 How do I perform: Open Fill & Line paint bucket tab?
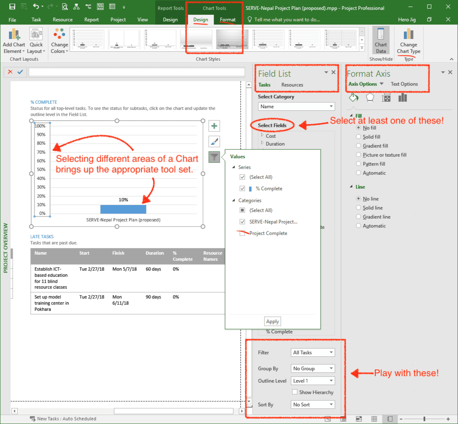pos(354,97)
